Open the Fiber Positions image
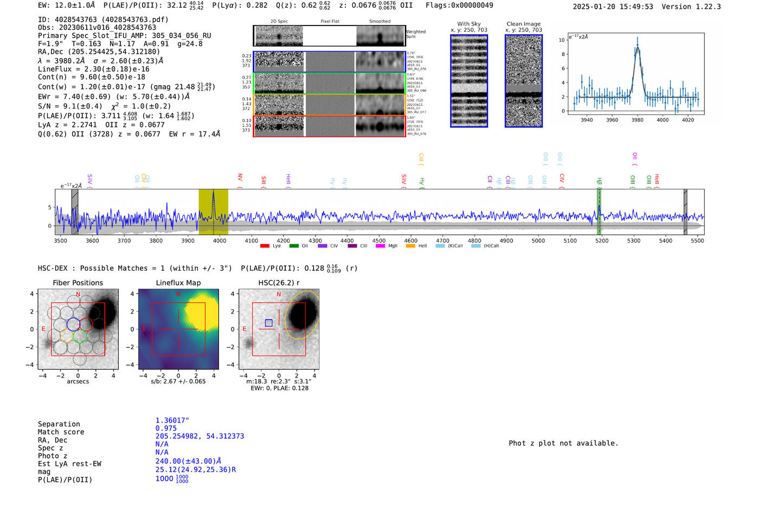 [78, 329]
